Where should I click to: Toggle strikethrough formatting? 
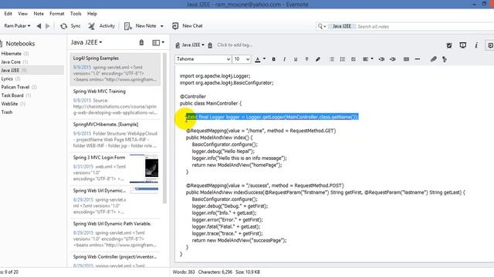(x=306, y=59)
